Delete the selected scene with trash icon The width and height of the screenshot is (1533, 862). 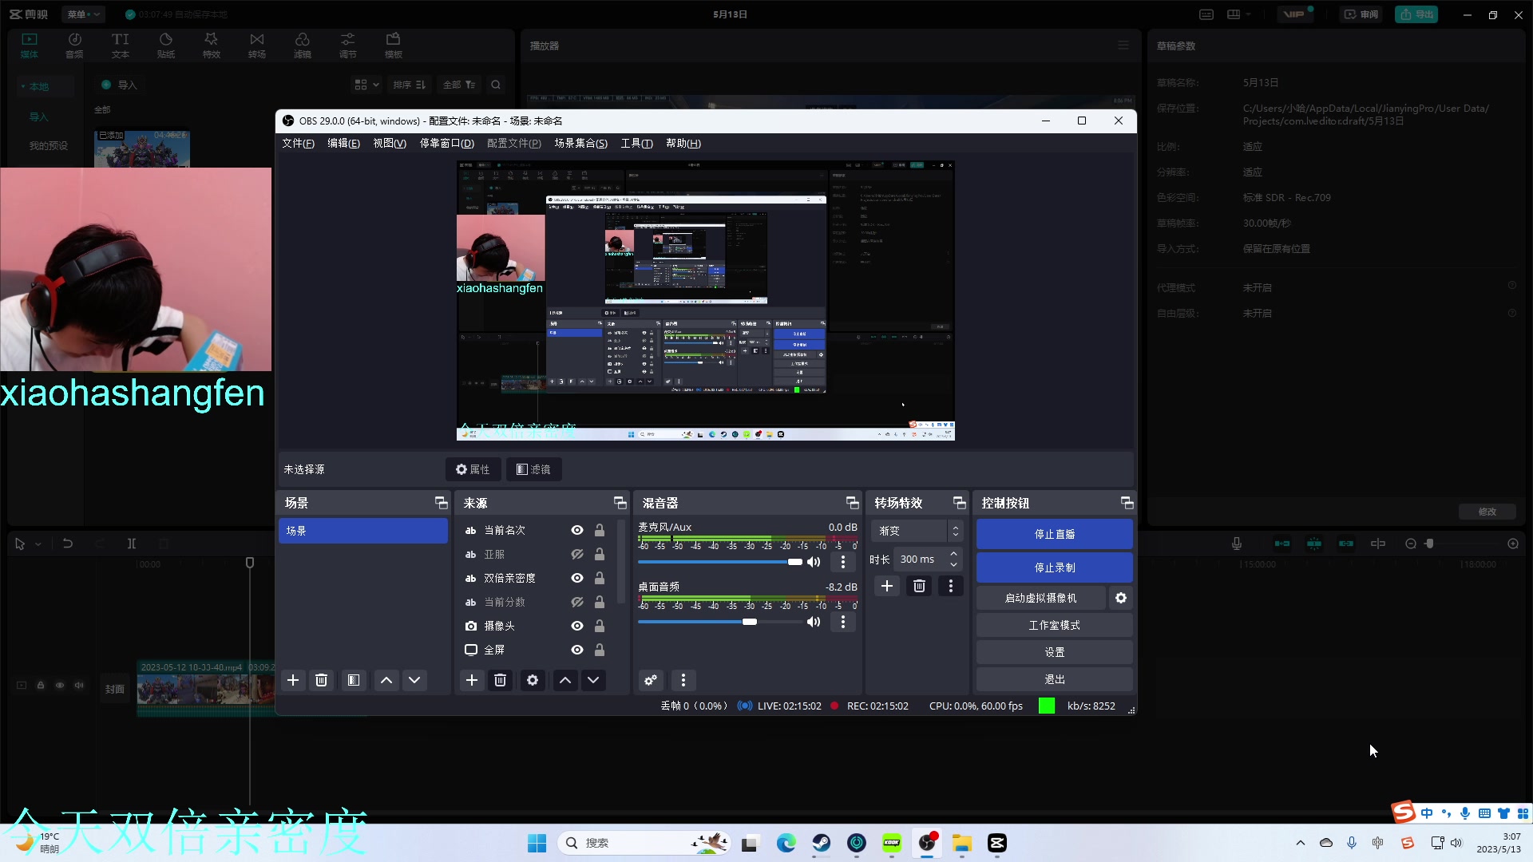click(x=322, y=680)
